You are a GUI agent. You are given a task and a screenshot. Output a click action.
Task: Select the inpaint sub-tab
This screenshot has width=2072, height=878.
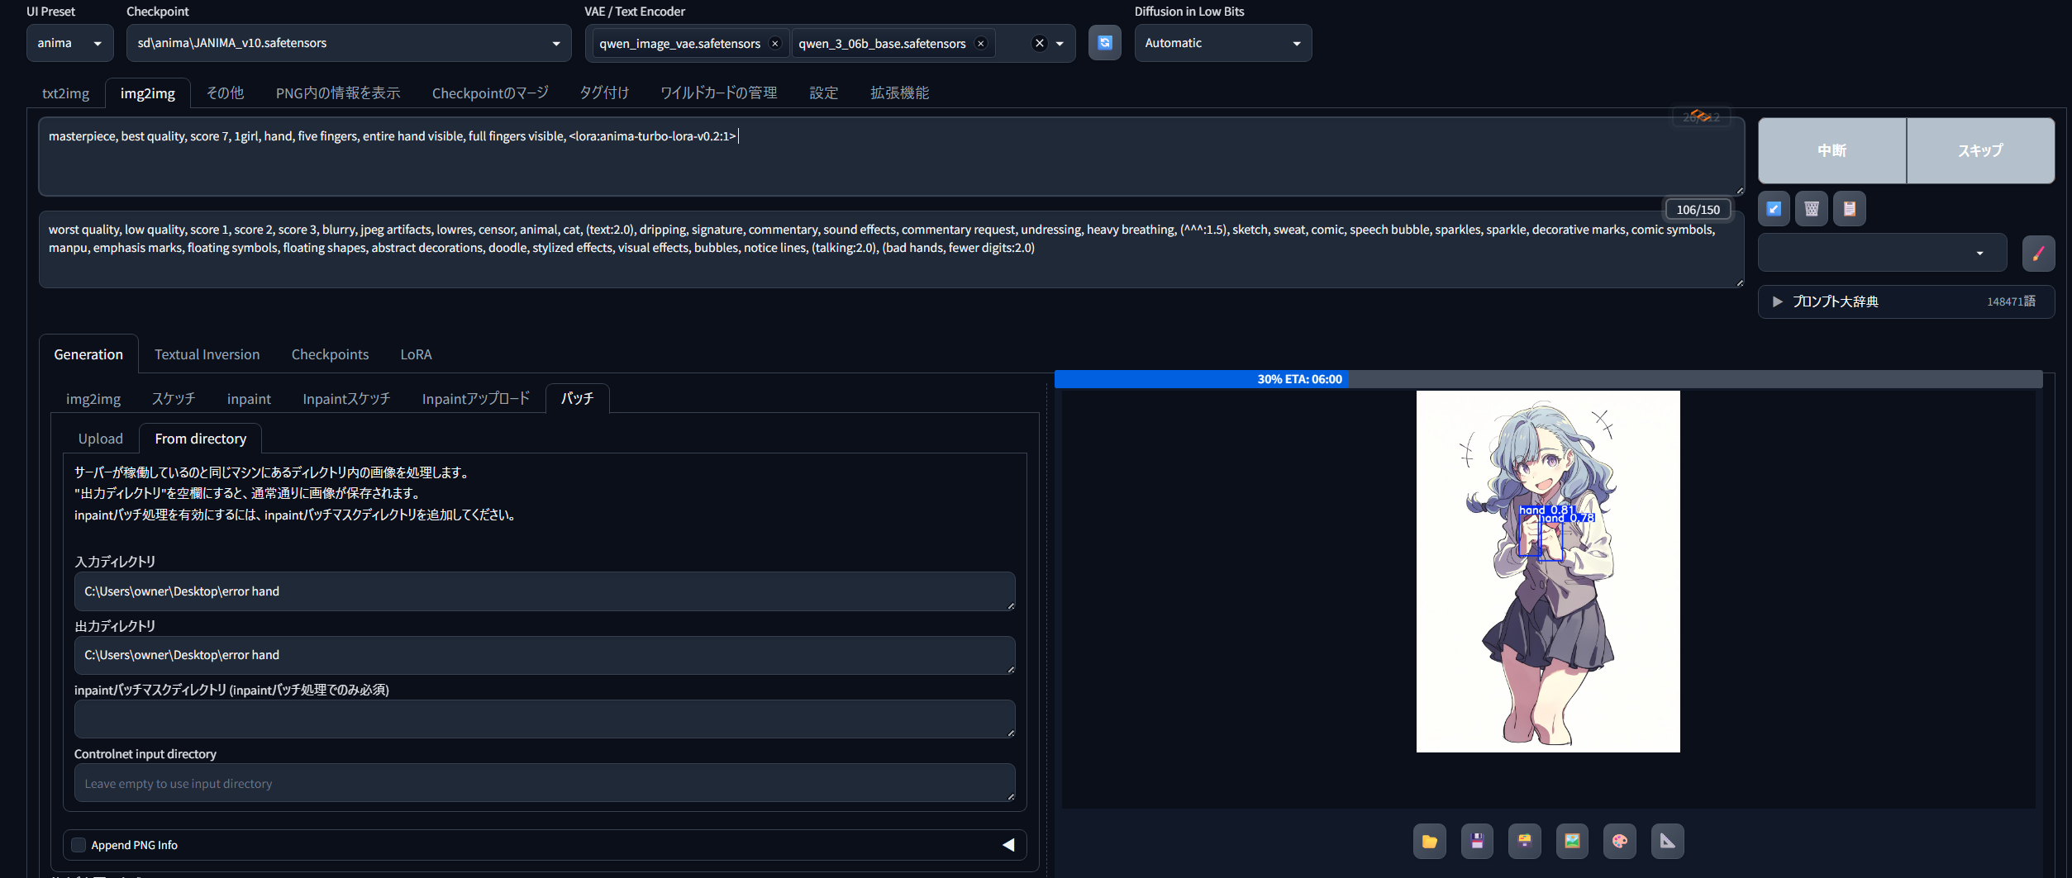click(249, 399)
